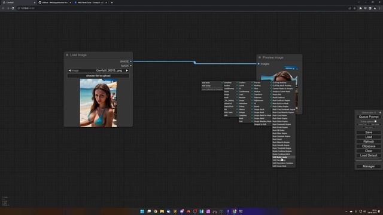Viewport: 383px width, 215px height.
Task: Select next image with the right arrow
Action: 127,70
